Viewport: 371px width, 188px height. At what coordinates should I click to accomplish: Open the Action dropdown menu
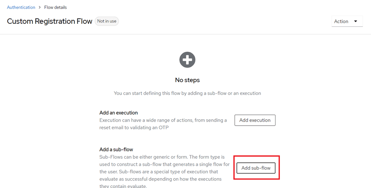347,21
